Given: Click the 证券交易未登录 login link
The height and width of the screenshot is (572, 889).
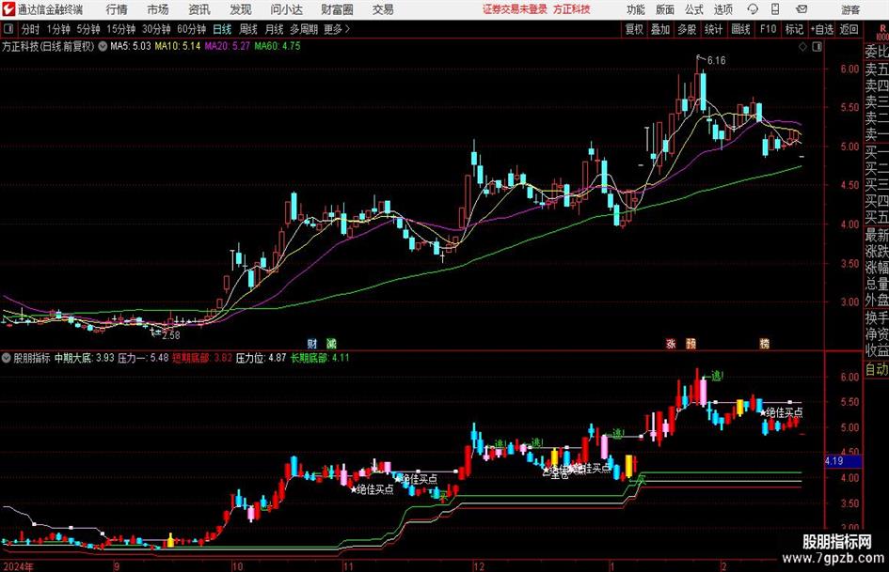Looking at the screenshot, I should pyautogui.click(x=515, y=9).
